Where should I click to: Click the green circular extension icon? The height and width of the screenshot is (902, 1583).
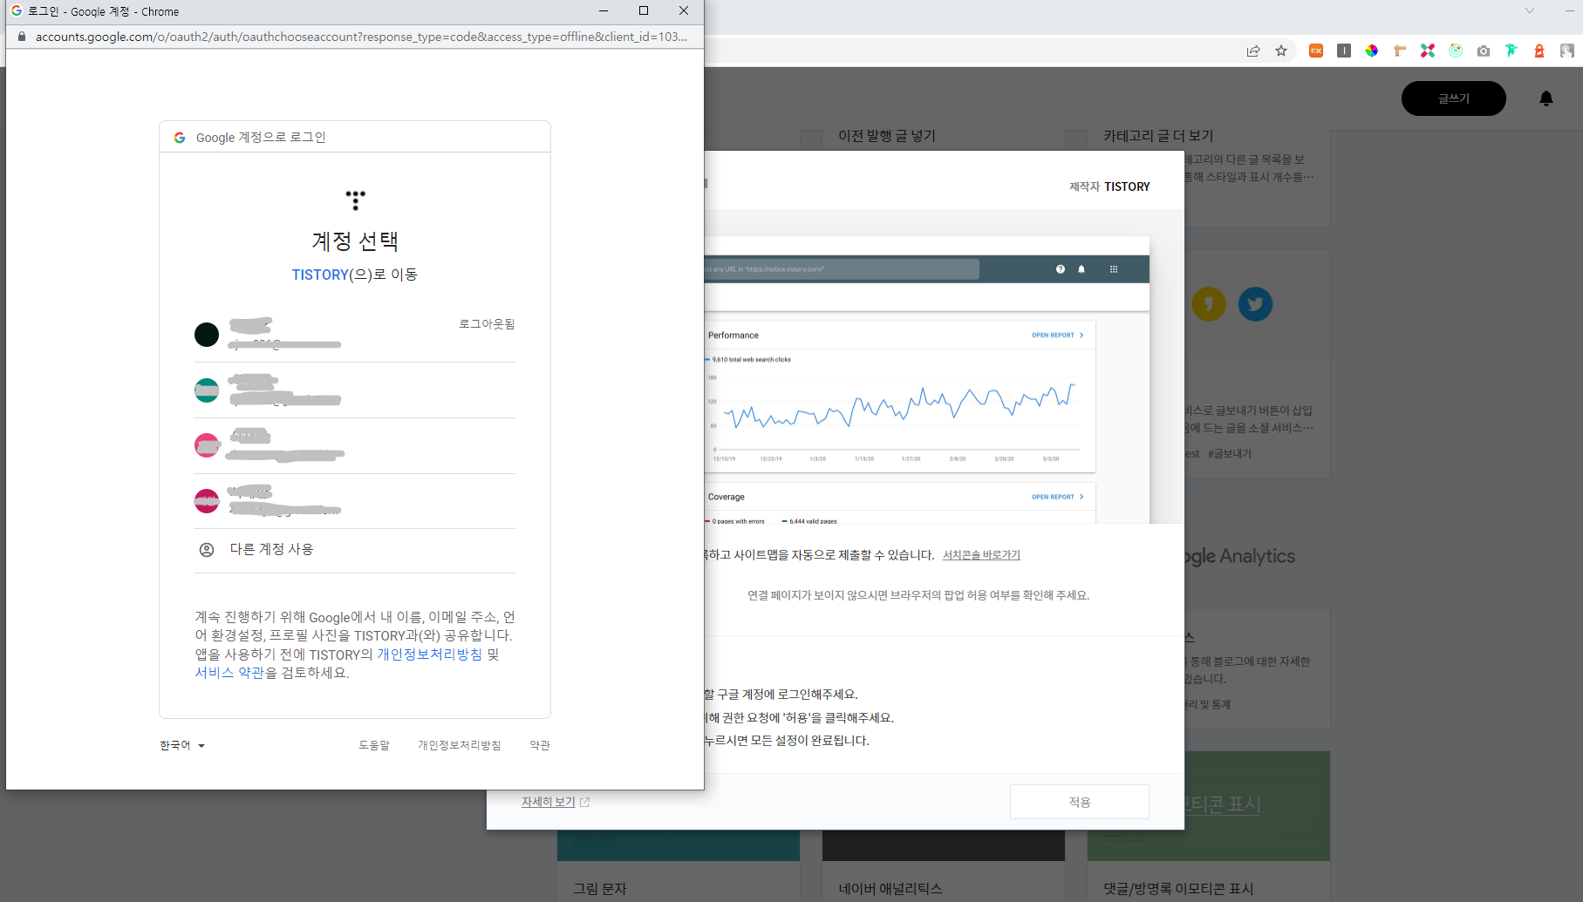click(x=1456, y=51)
